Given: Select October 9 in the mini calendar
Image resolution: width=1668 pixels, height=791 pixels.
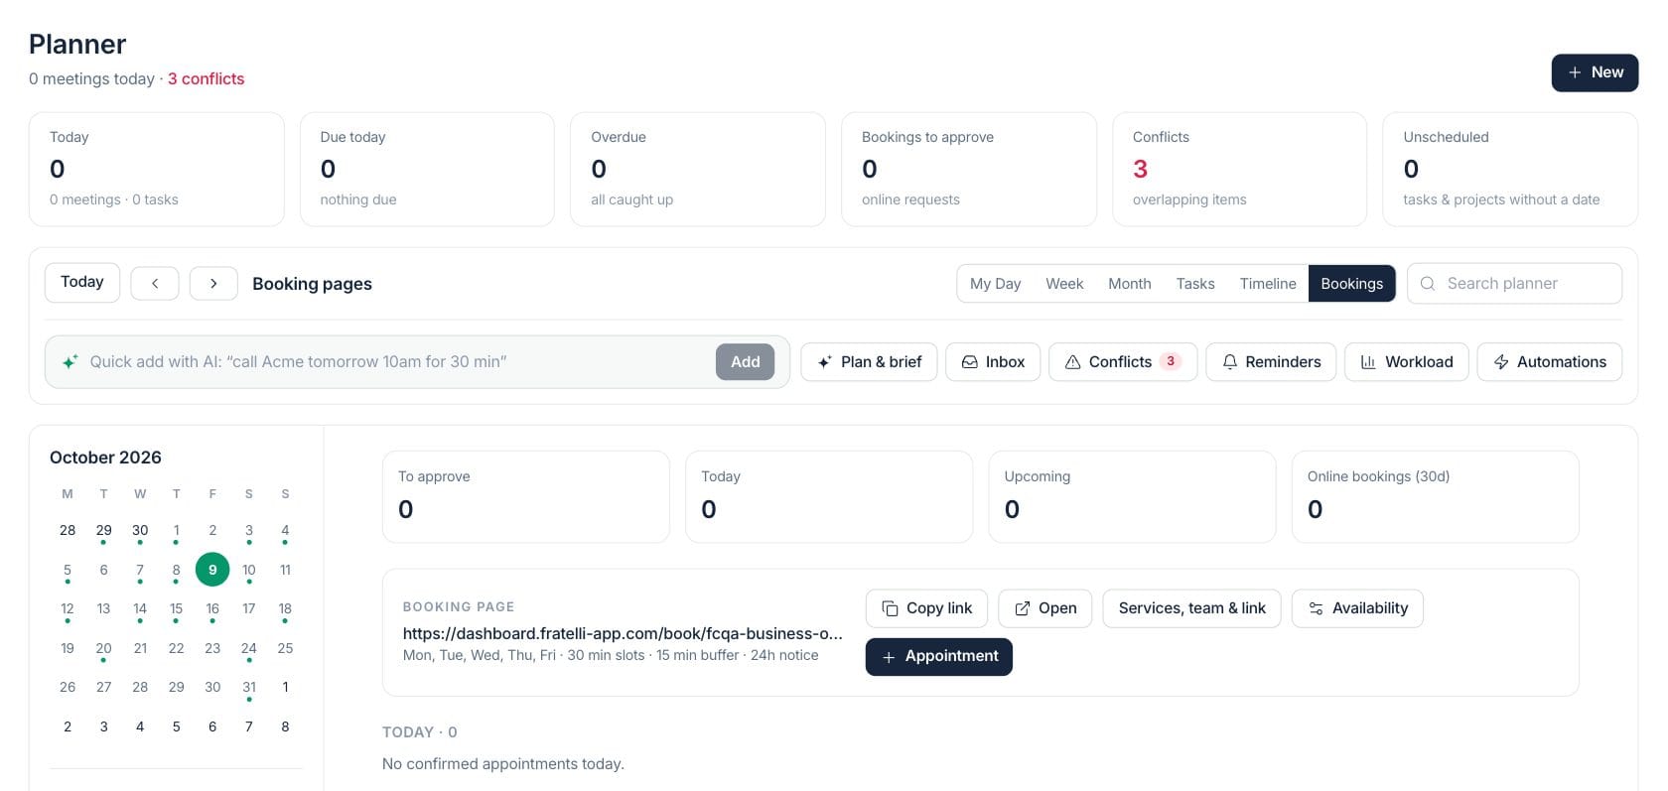Looking at the screenshot, I should [x=212, y=570].
